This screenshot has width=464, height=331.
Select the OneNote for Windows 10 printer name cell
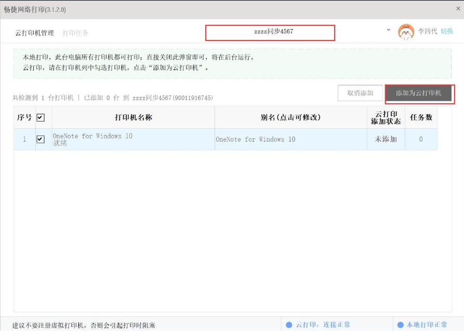[134, 139]
